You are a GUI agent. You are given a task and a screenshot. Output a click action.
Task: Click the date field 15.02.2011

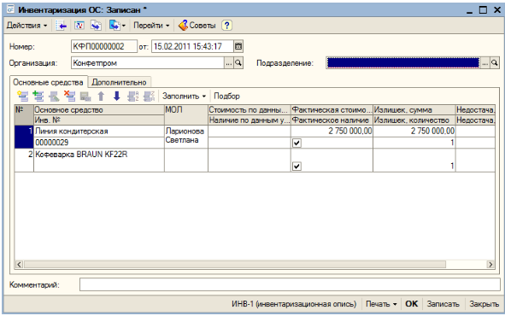point(192,47)
